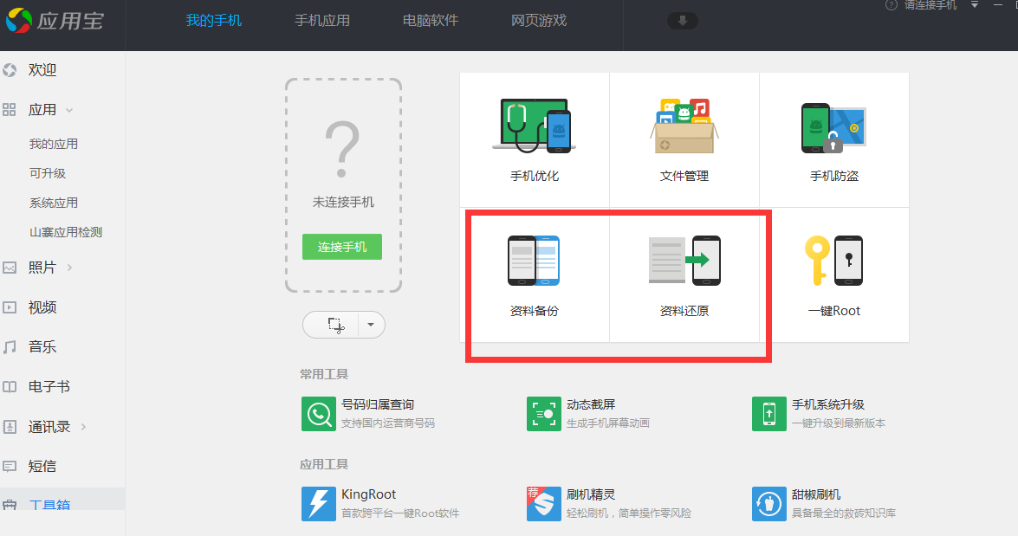Viewport: 1018px width, 536px height.
Task: Open the 号码归属查询 label link
Action: coord(378,405)
